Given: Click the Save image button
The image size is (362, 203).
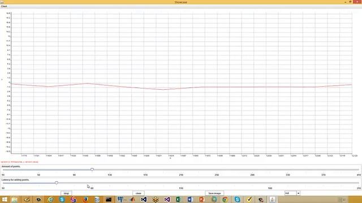Looking at the screenshot, I should coord(214,193).
